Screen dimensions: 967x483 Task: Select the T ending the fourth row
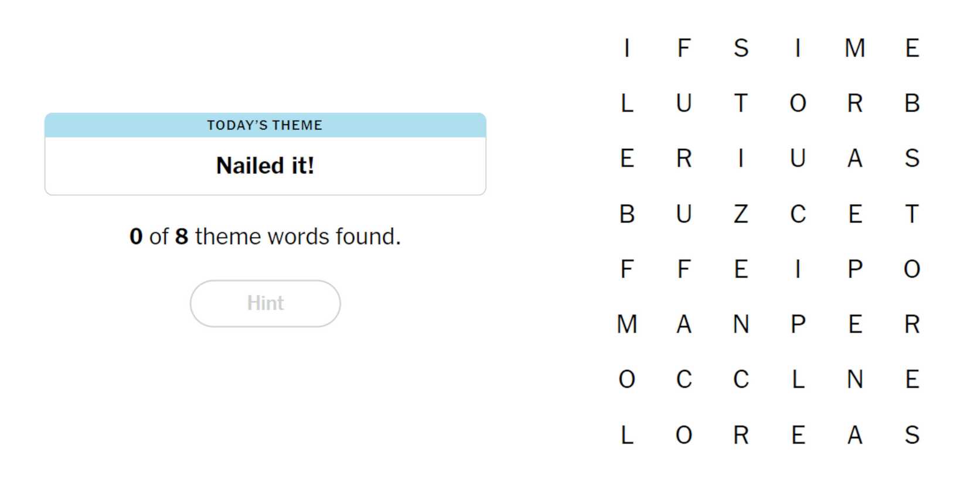point(911,214)
